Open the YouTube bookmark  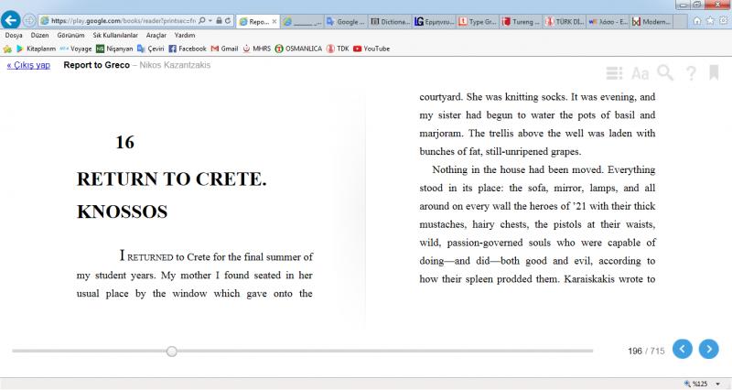click(371, 49)
